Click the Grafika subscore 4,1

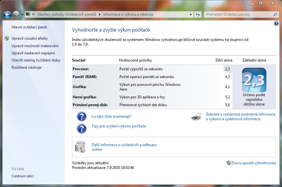pyautogui.click(x=227, y=87)
